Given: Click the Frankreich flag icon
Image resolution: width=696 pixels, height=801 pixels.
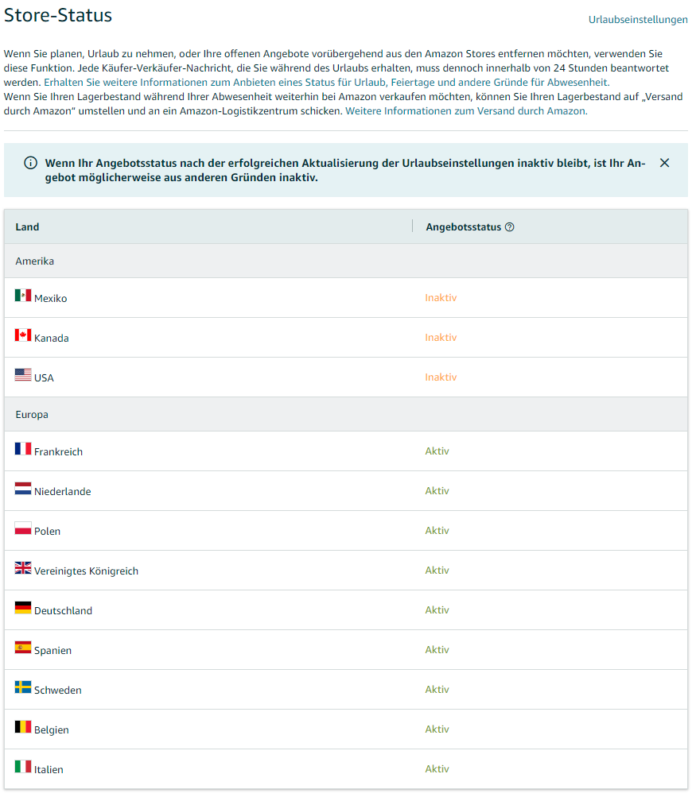Looking at the screenshot, I should tap(23, 449).
